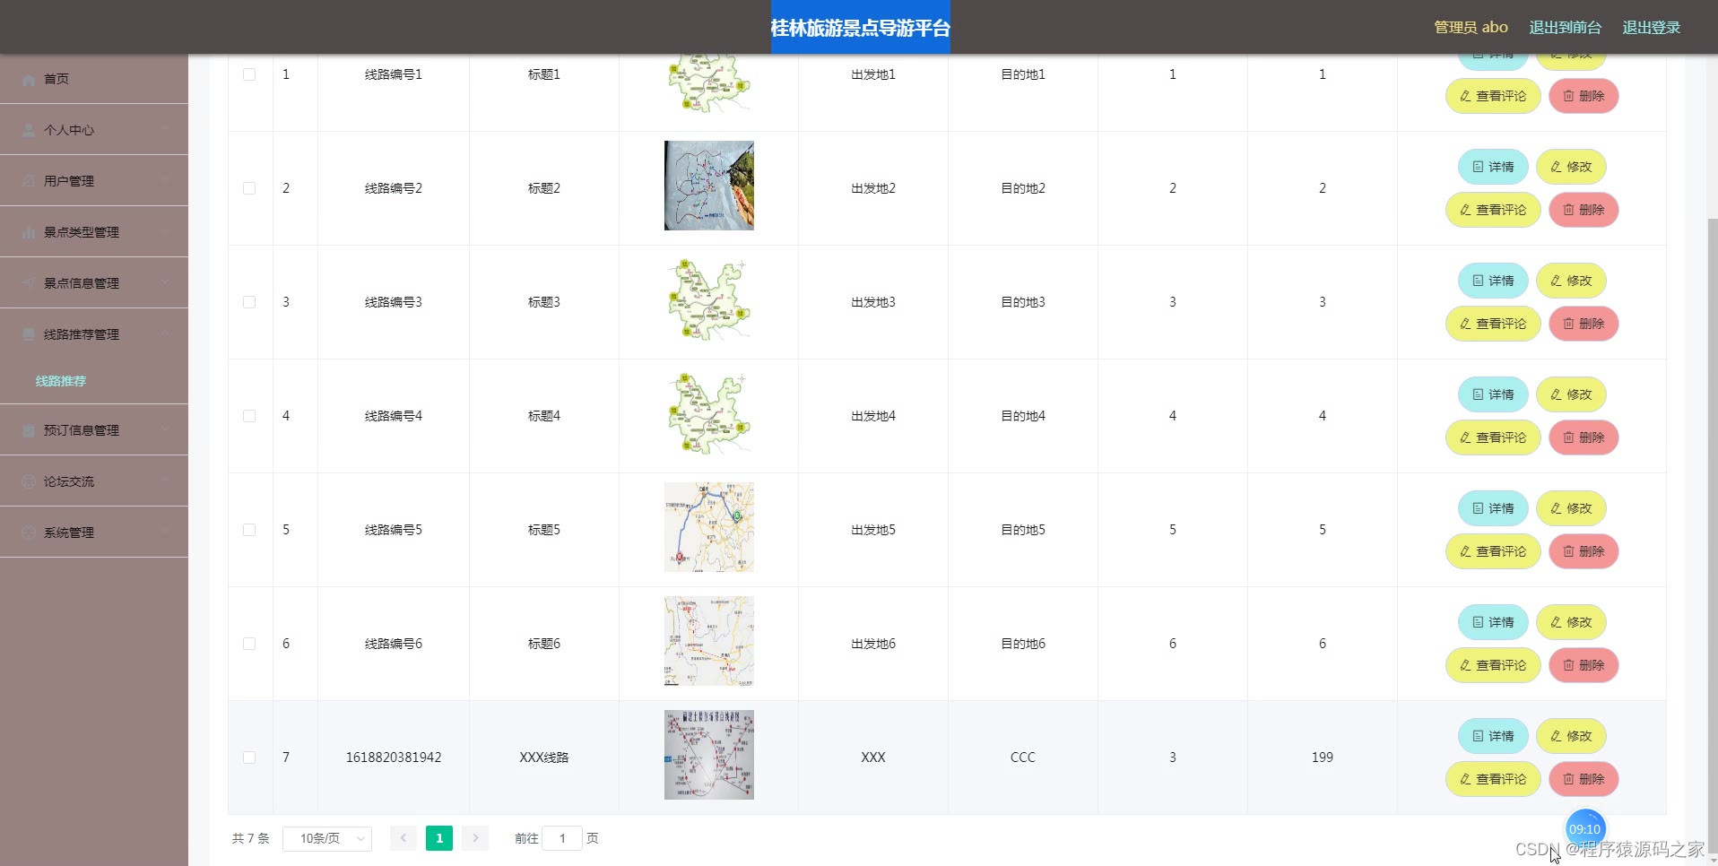Open the 首页 home sidebar item
The width and height of the screenshot is (1718, 866).
tap(94, 79)
